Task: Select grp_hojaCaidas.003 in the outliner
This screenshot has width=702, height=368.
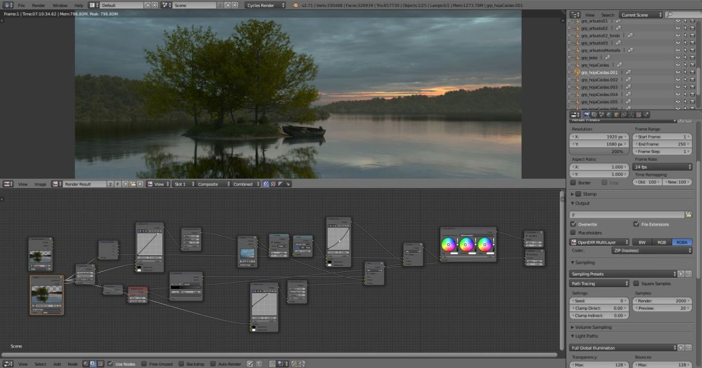Action: [x=599, y=87]
